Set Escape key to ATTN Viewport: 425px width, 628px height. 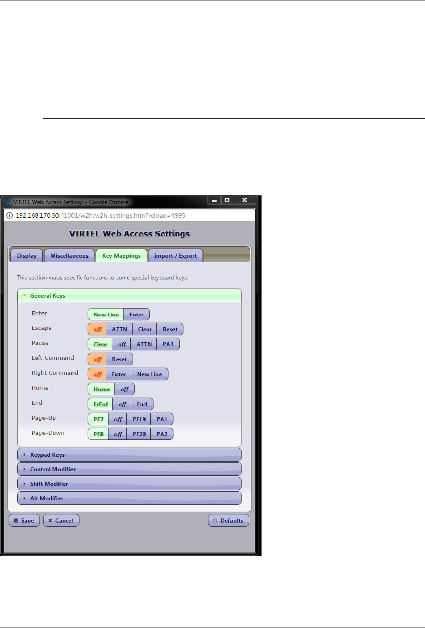119,329
